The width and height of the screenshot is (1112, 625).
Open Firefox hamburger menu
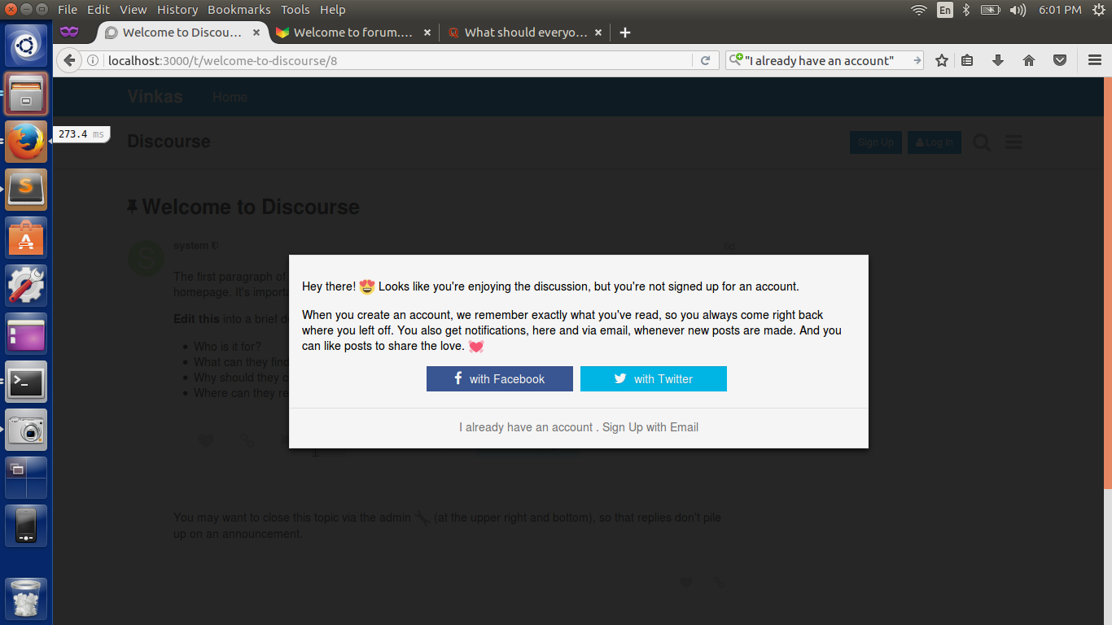click(1095, 60)
